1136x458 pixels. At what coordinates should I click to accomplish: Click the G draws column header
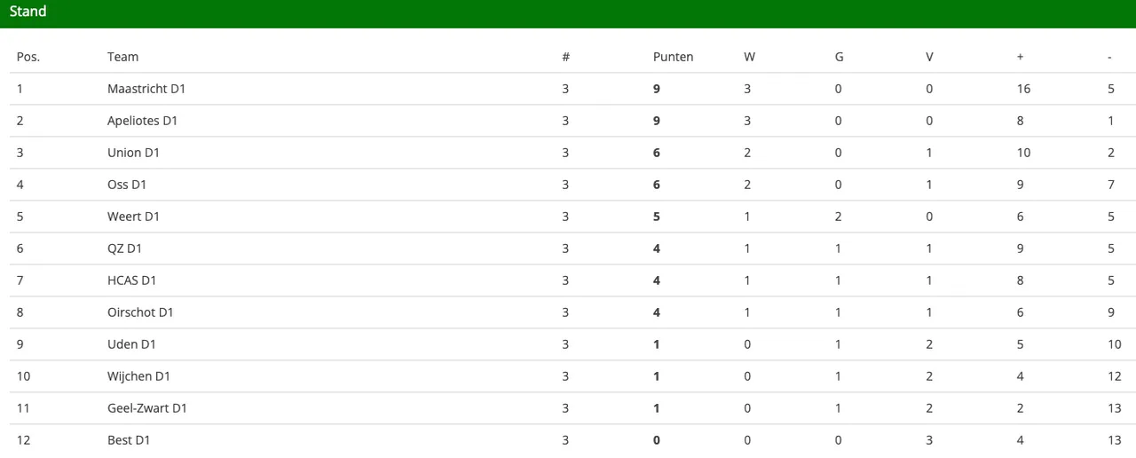point(840,57)
